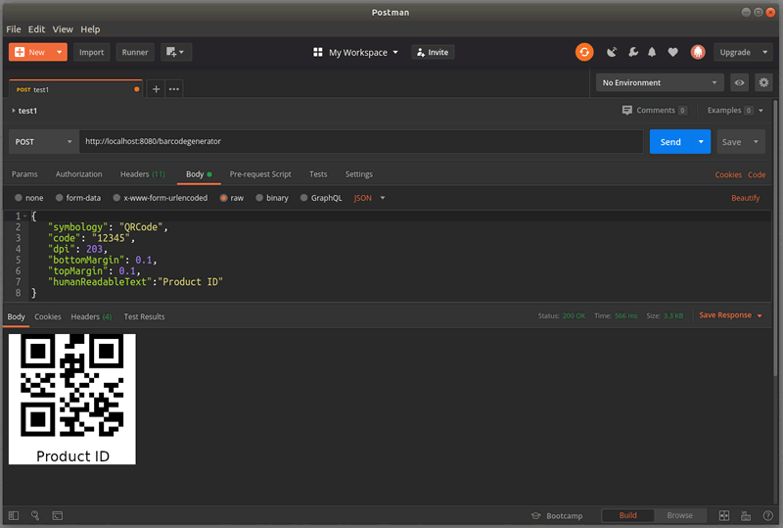
Task: Open keyboard shortcuts icon in status bar
Action: tap(746, 515)
